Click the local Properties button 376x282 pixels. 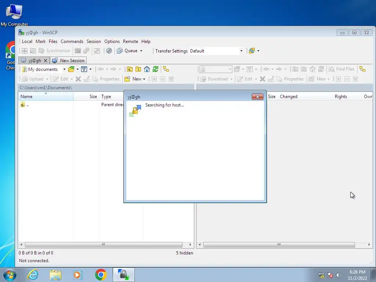[x=106, y=79]
